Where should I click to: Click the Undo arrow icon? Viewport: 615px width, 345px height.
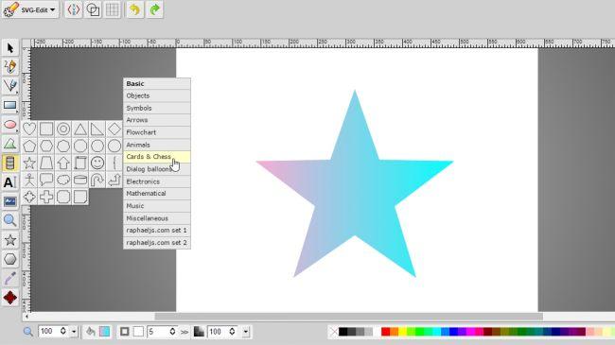135,9
